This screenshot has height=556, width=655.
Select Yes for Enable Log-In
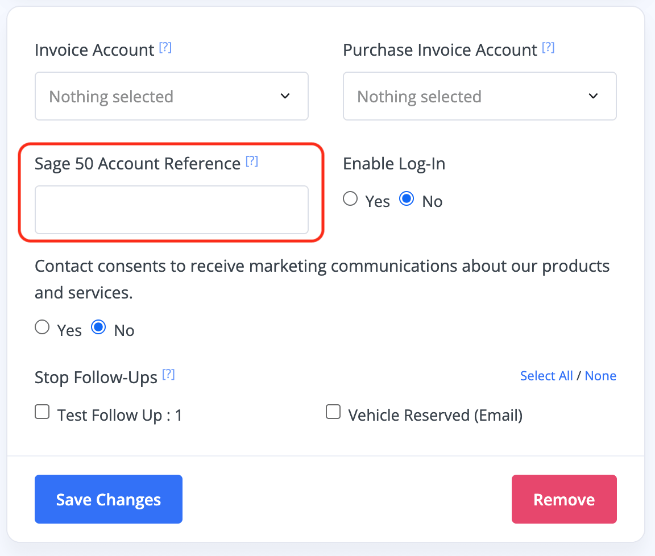pos(351,199)
